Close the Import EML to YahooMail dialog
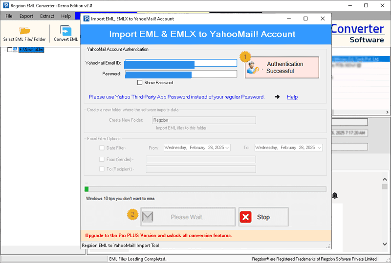Screen dimensions: 391x263 tap(323, 19)
